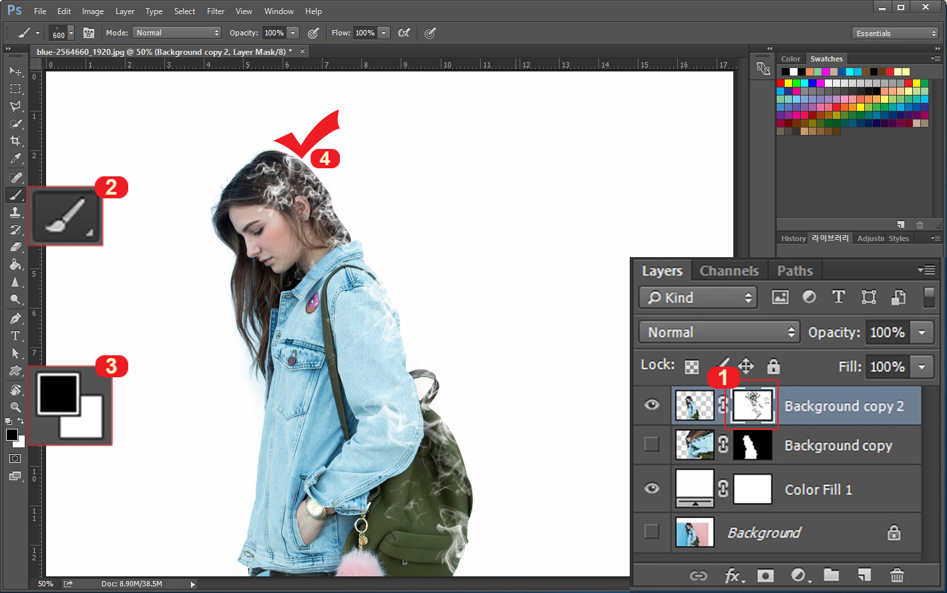Select the Brush tool in left toolbar
Screen dimensions: 947x593
coord(15,195)
